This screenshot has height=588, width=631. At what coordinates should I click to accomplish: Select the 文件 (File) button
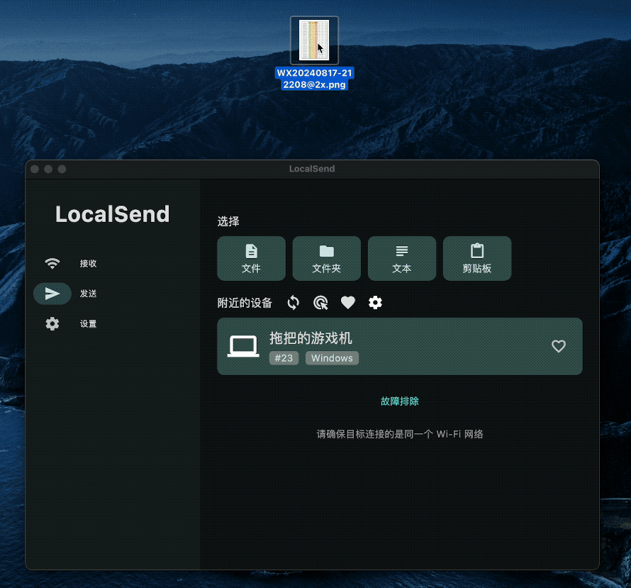coord(251,258)
